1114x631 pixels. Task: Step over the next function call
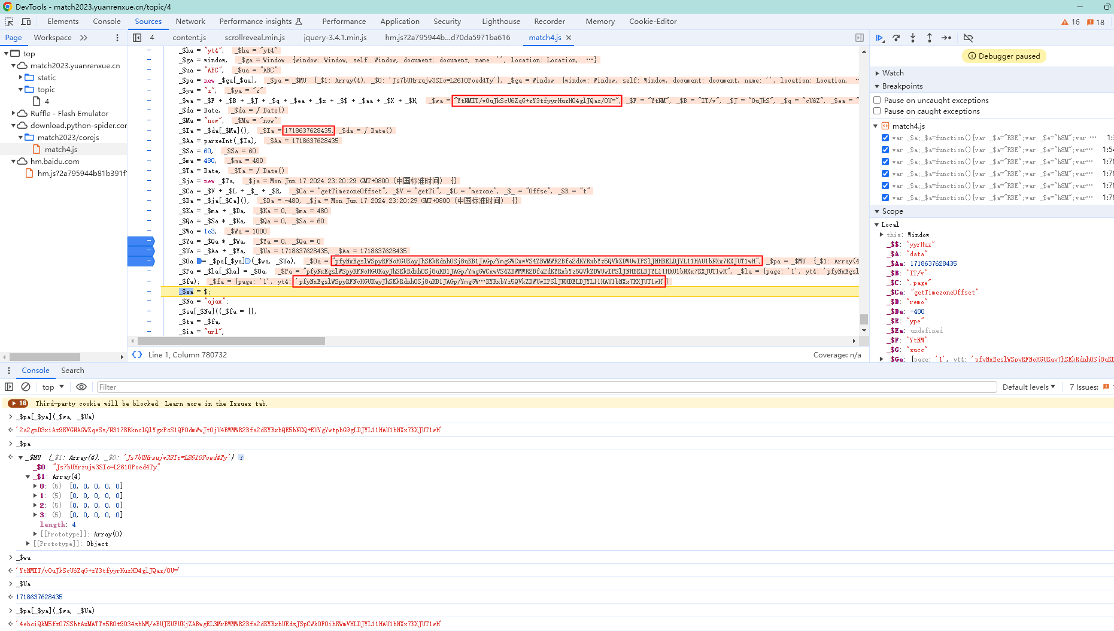[896, 38]
